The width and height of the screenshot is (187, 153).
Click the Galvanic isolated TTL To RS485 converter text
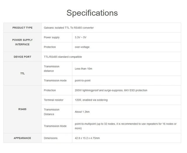pos(69,28)
